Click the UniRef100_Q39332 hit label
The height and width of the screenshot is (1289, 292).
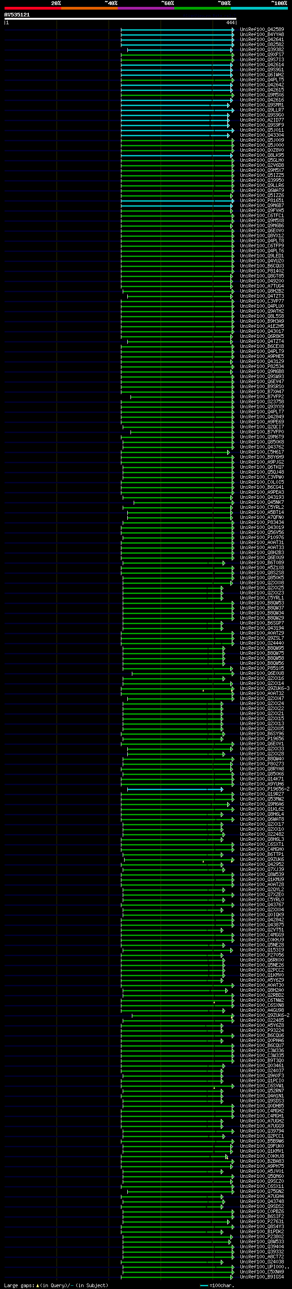262,1252
